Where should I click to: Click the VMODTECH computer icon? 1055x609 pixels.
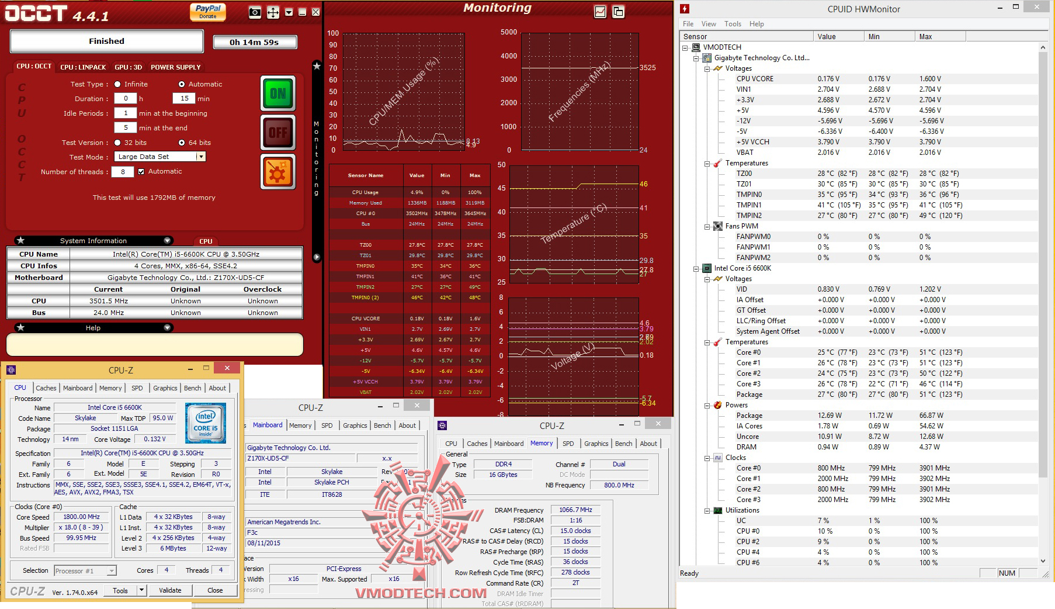point(696,47)
